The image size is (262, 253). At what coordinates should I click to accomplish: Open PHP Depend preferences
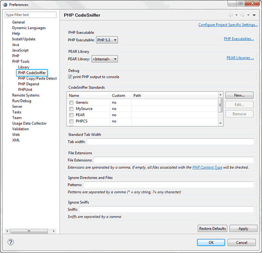click(29, 84)
